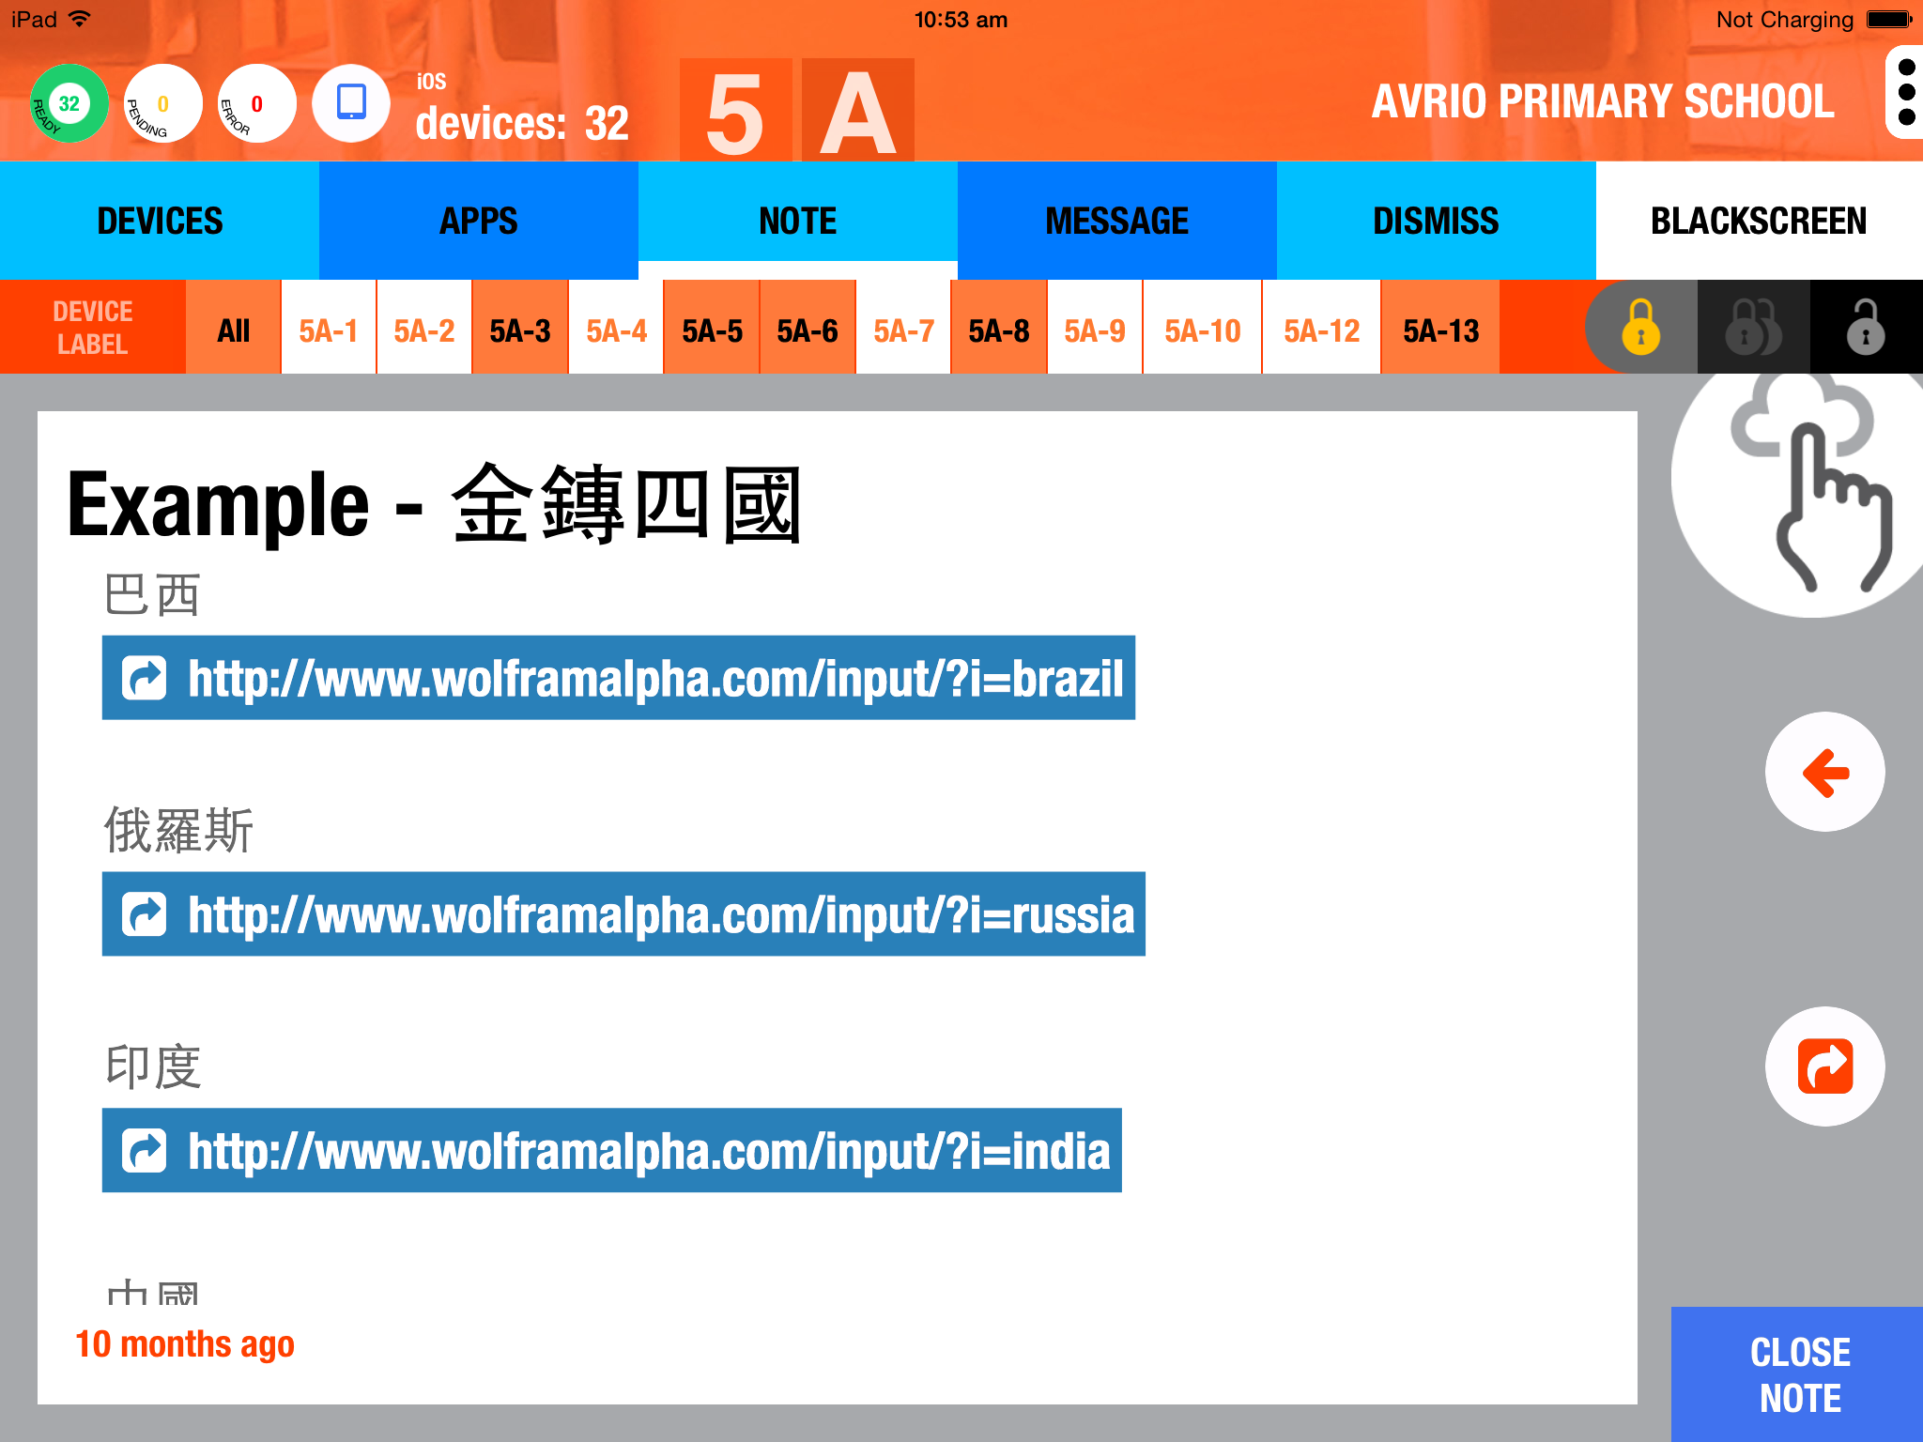
Task: Toggle device label 5A-1
Action: coord(329,327)
